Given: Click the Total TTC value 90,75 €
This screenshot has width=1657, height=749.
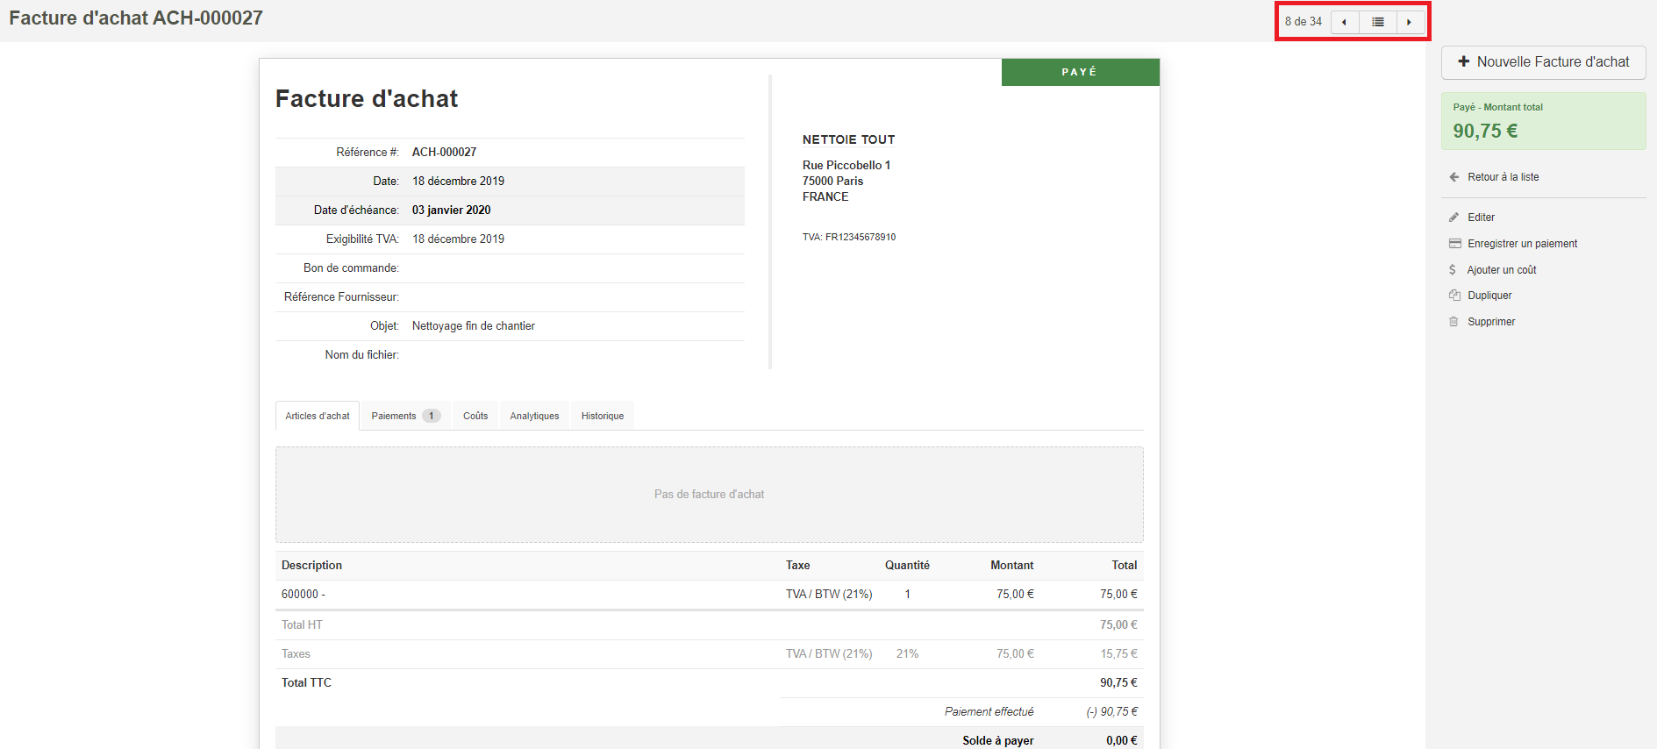Looking at the screenshot, I should (1118, 683).
